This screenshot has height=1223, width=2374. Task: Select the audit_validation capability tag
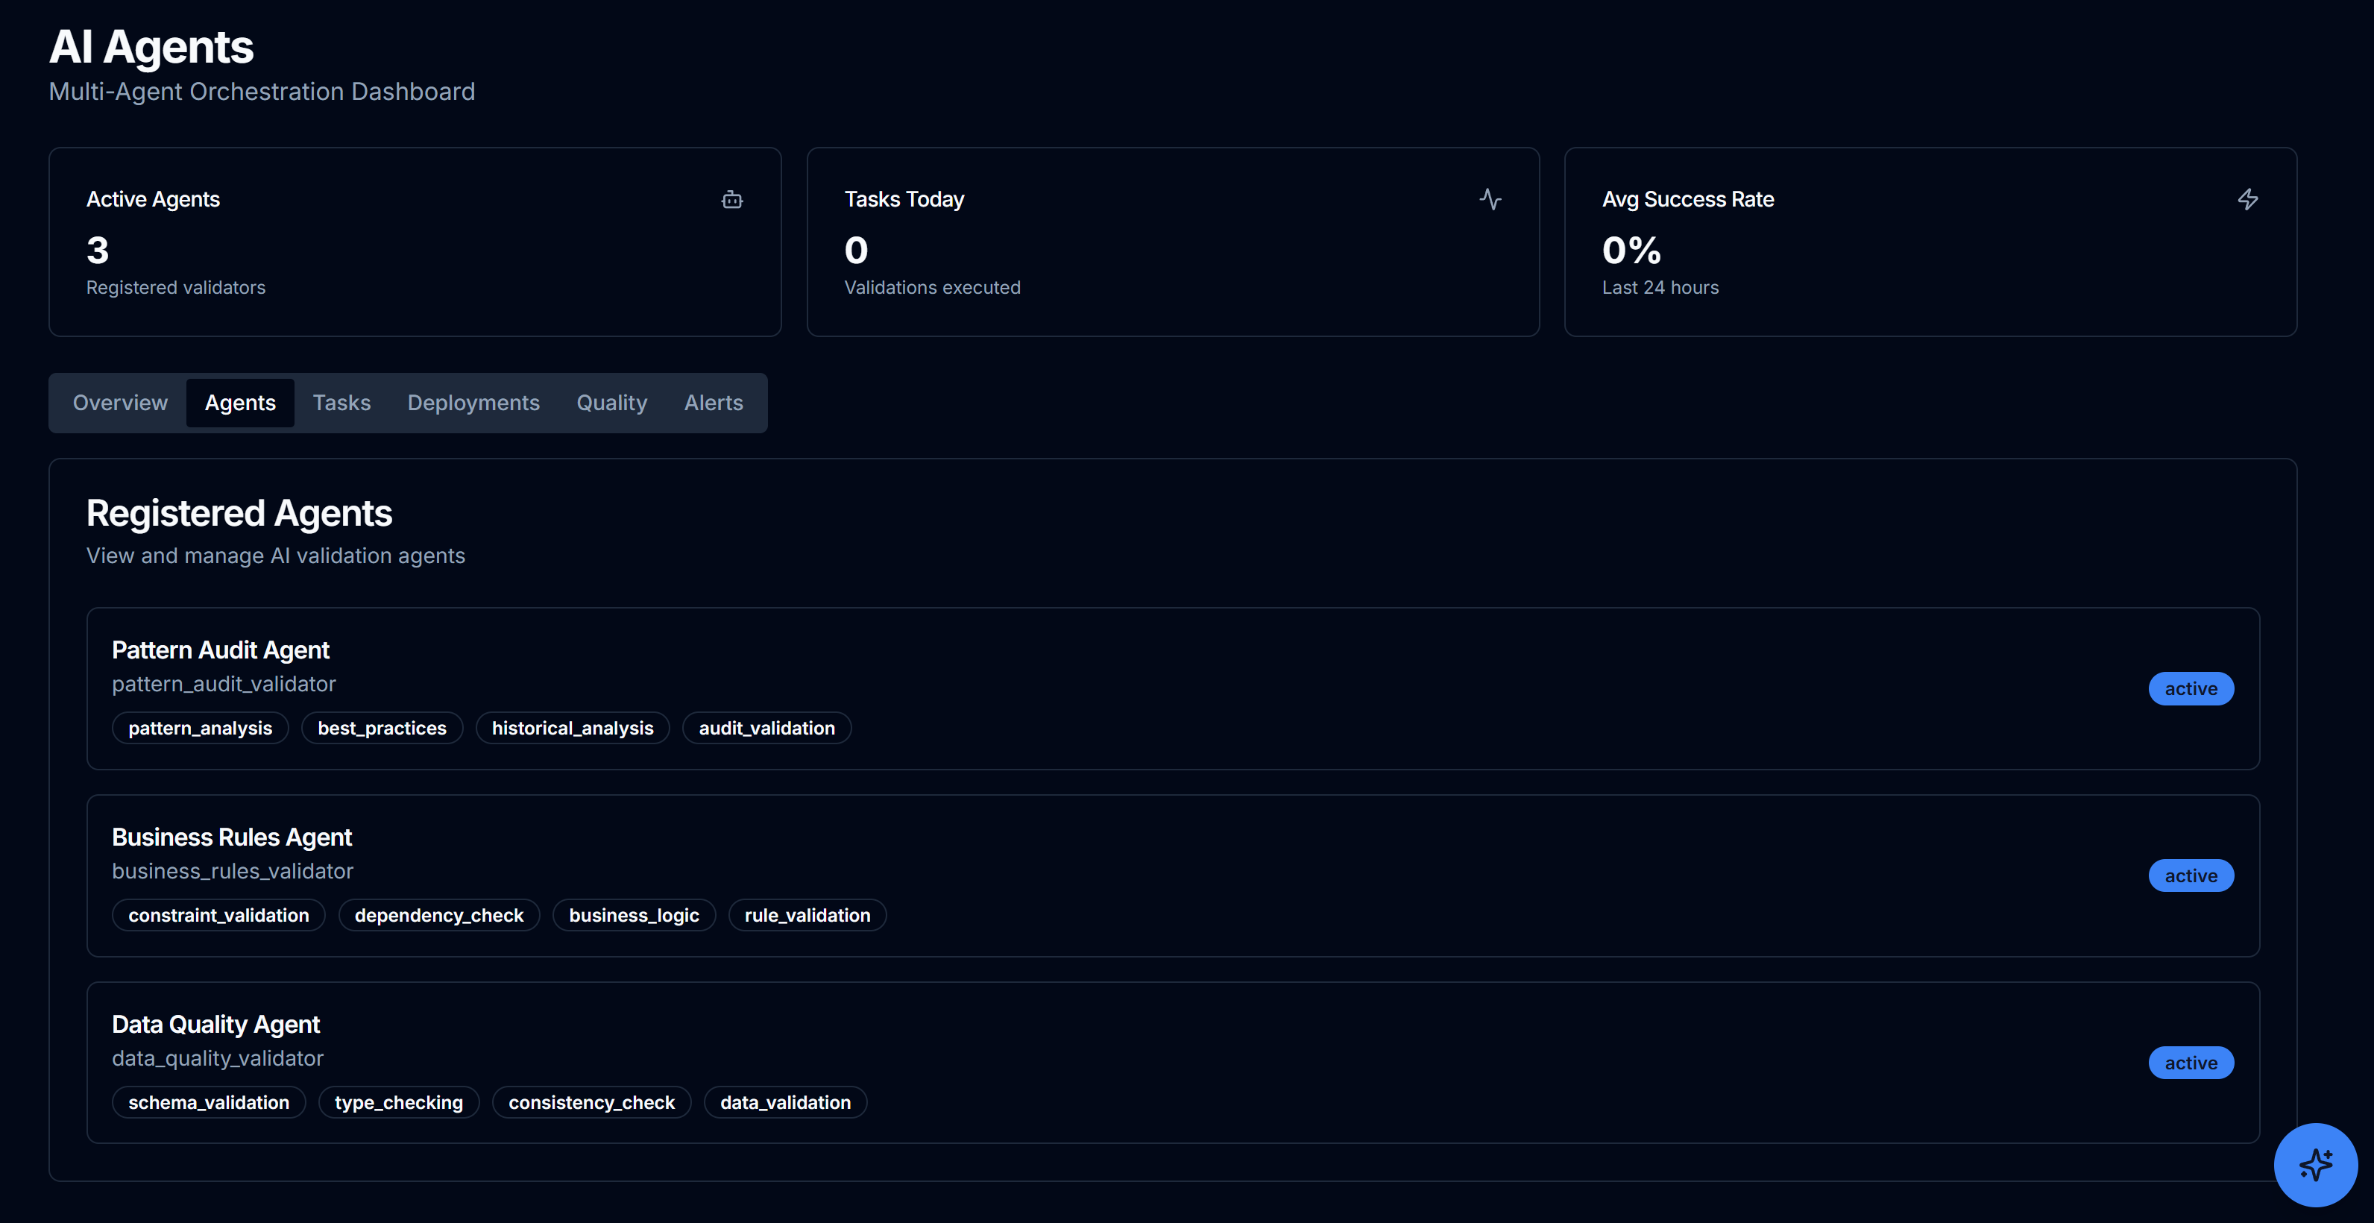[x=766, y=727]
